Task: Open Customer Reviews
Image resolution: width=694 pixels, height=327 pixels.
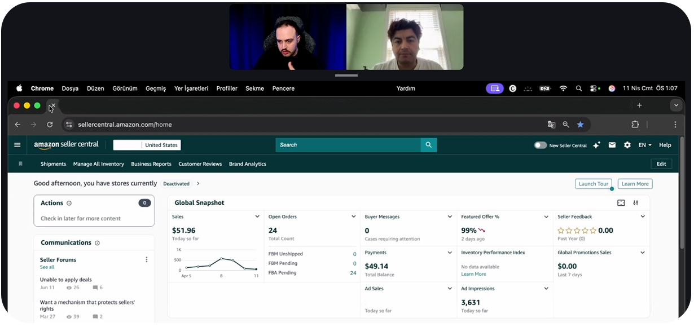Action: coord(200,164)
